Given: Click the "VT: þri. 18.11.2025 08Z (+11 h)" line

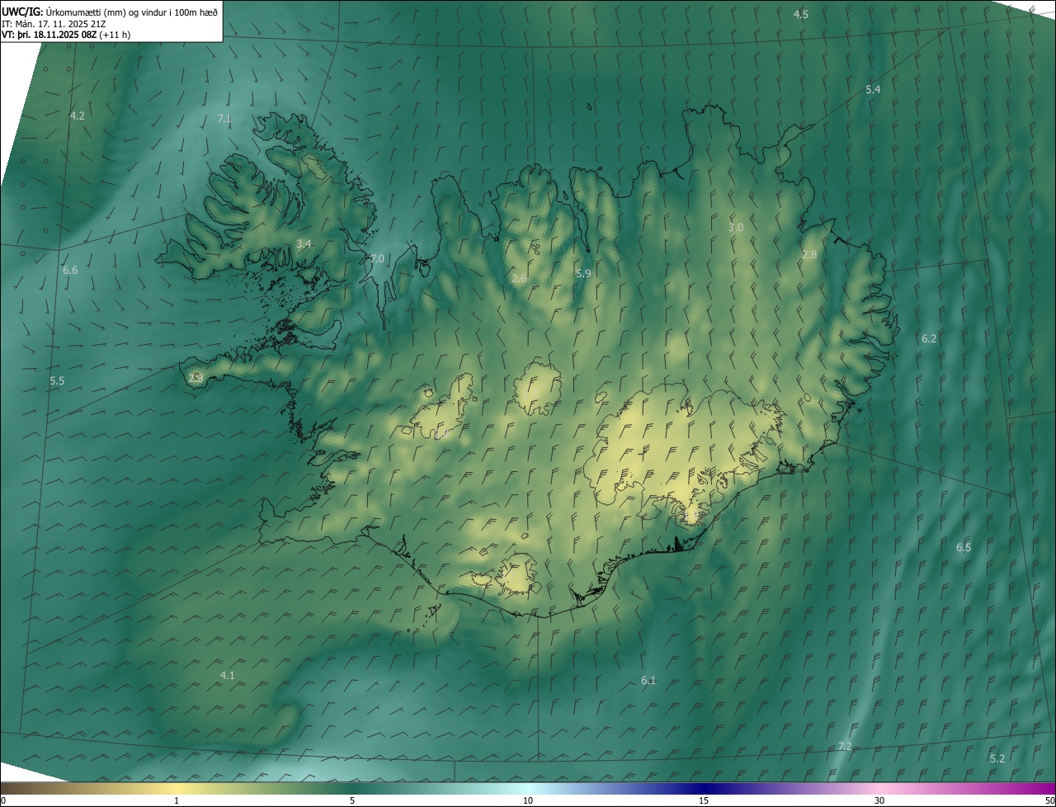Looking at the screenshot, I should 66,35.
